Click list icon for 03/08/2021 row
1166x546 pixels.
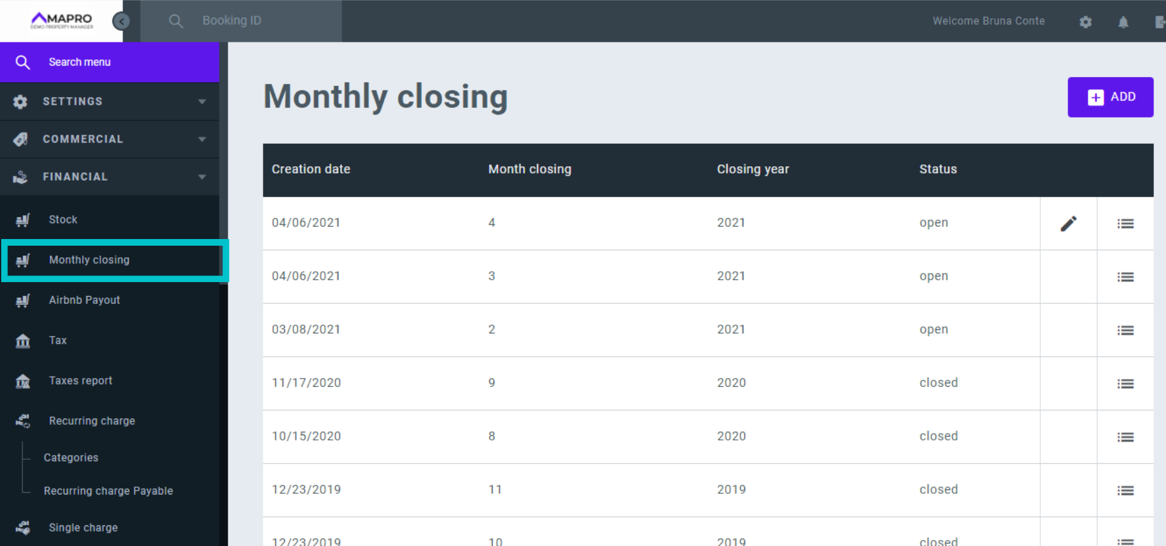pyautogui.click(x=1125, y=330)
